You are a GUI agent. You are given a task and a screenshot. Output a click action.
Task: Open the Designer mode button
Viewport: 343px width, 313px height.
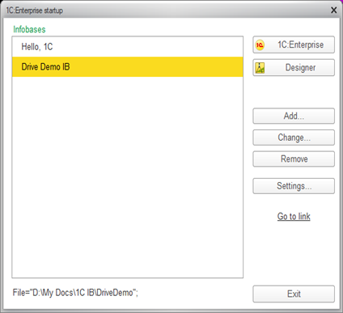pyautogui.click(x=294, y=67)
